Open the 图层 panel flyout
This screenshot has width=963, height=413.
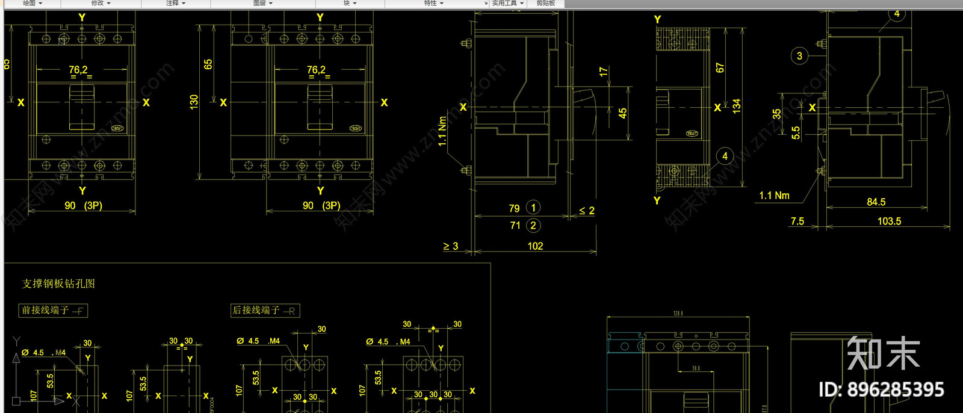click(263, 3)
